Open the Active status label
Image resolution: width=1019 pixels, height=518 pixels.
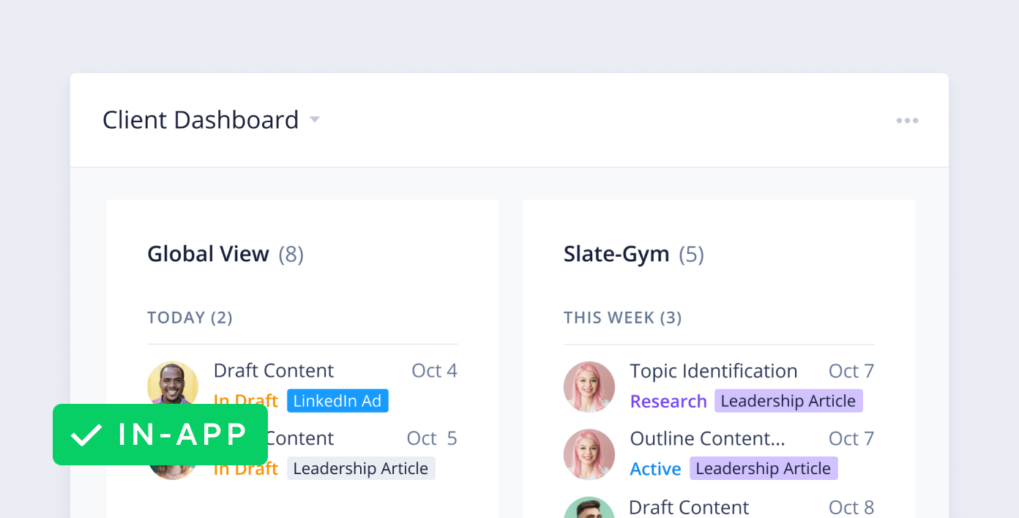(x=656, y=469)
